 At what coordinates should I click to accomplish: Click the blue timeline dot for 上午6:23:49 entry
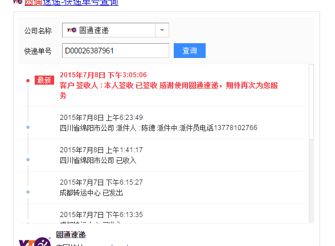pos(28,127)
